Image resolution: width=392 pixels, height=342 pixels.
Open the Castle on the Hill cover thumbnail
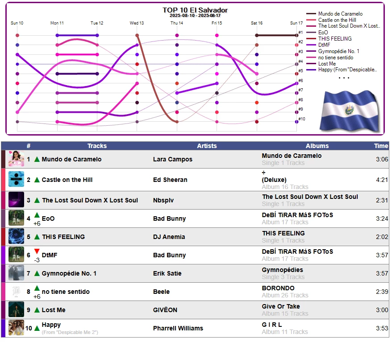point(16,179)
